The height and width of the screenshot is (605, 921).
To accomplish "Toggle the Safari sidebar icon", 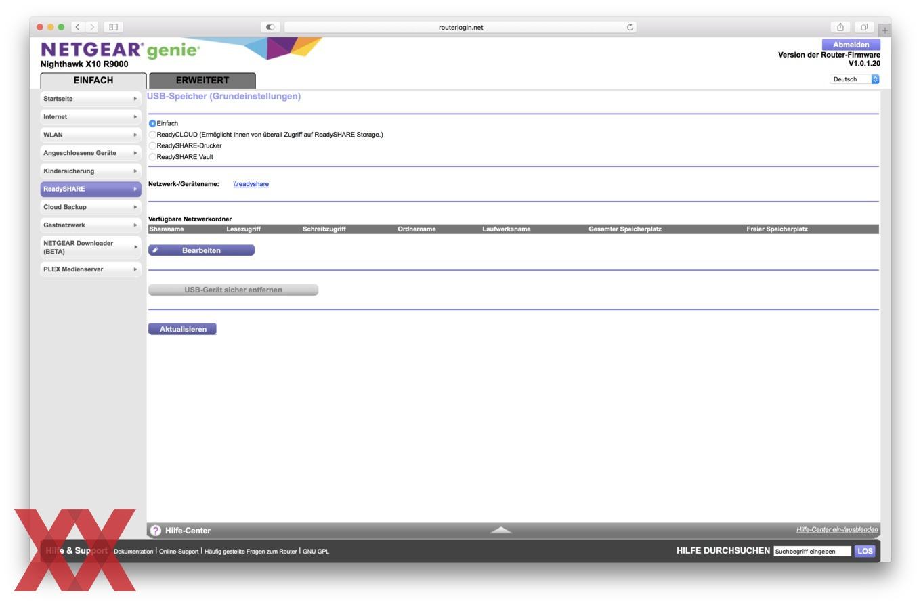I will [114, 27].
